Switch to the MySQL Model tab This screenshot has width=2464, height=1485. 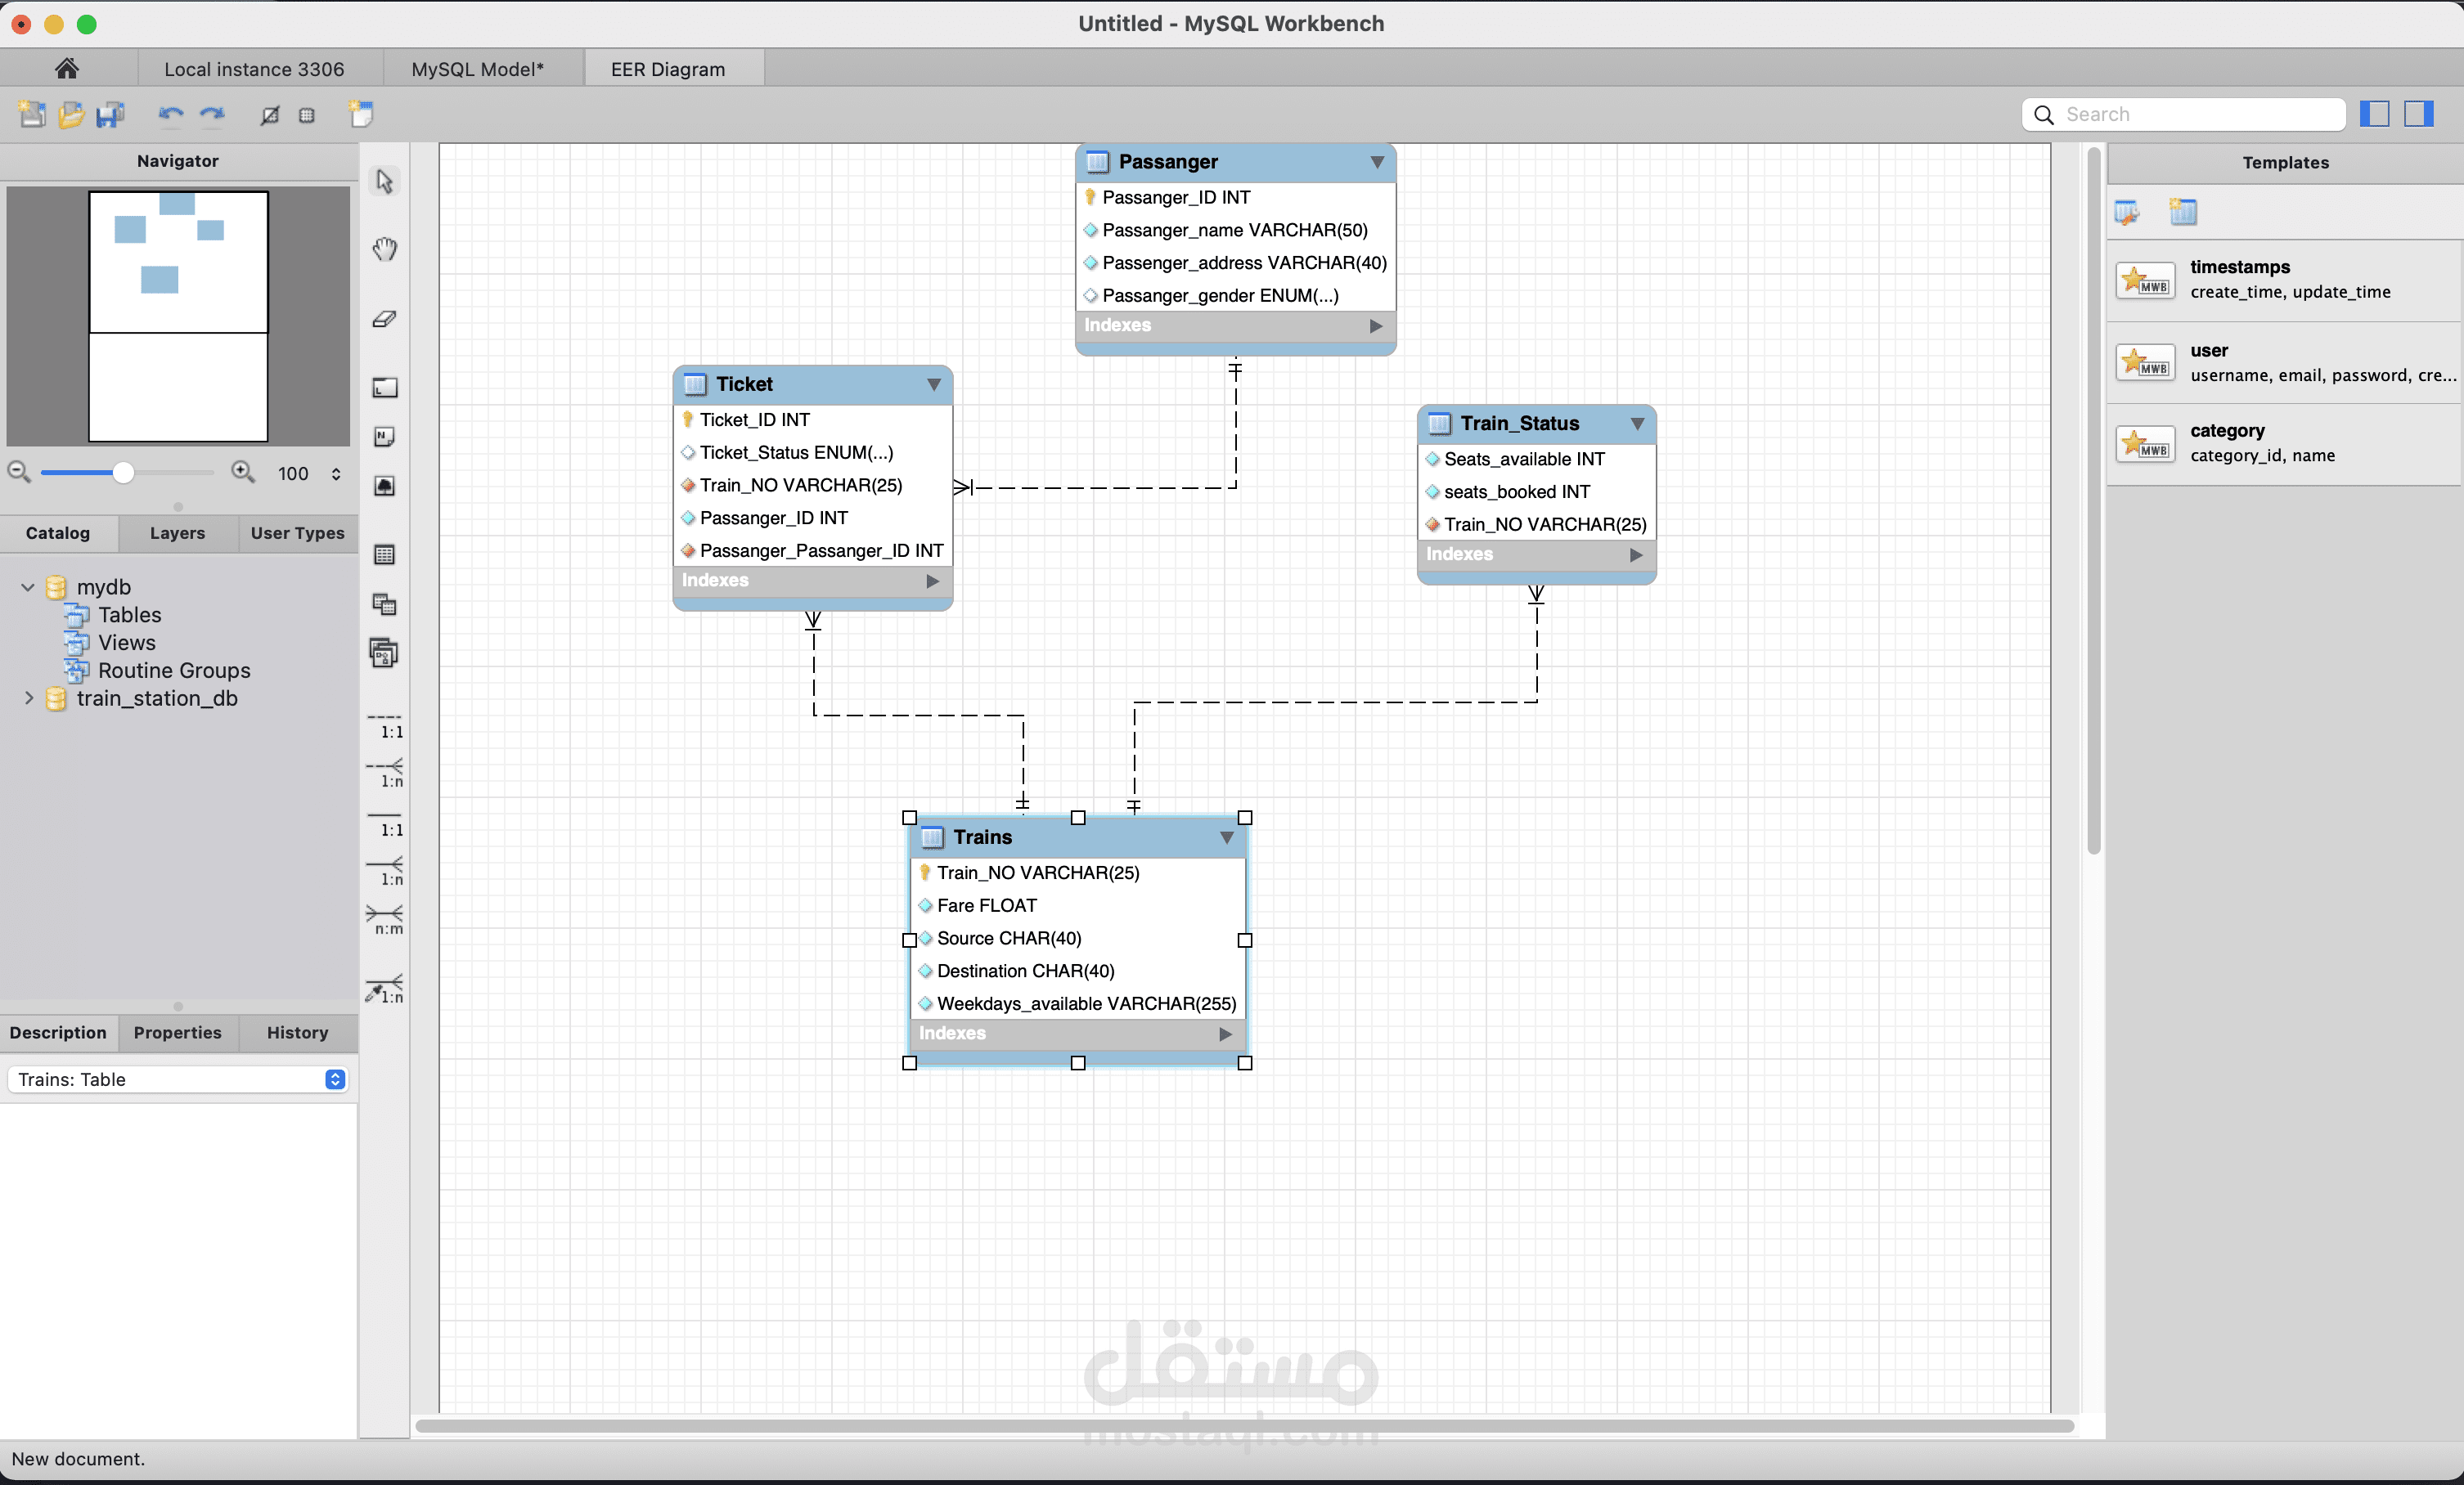pos(475,68)
